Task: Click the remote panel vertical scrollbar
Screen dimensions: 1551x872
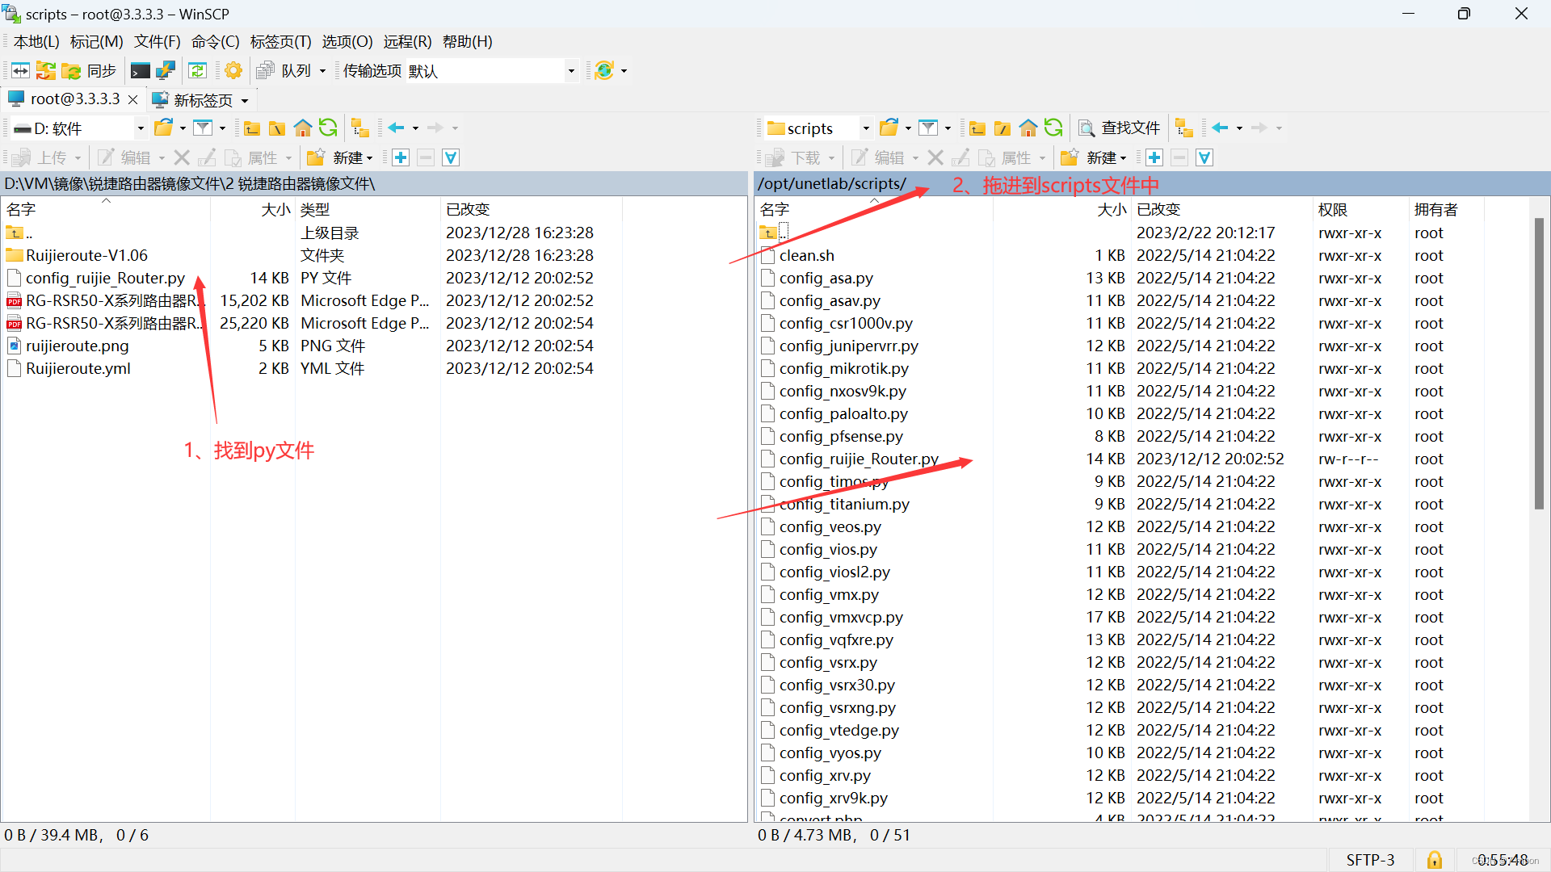Action: pos(1539,363)
